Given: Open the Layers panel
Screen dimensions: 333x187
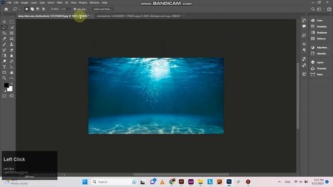Looking at the screenshot, I should pyautogui.click(x=319, y=62).
